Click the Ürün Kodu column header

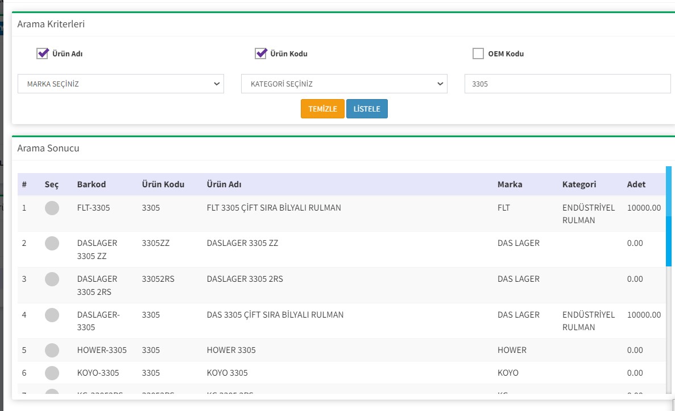tap(163, 184)
